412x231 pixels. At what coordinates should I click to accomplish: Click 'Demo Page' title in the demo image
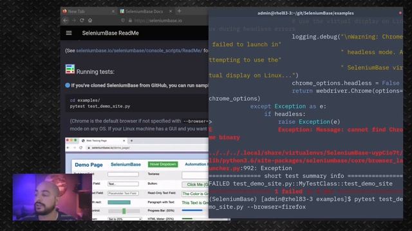pyautogui.click(x=89, y=165)
